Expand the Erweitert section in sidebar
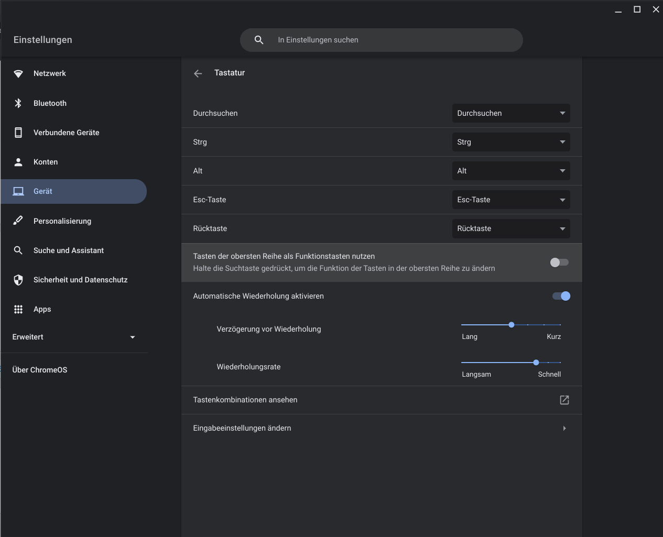Image resolution: width=663 pixels, height=537 pixels. 73,337
